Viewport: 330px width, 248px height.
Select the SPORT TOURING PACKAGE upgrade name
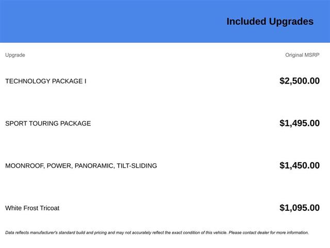(48, 123)
